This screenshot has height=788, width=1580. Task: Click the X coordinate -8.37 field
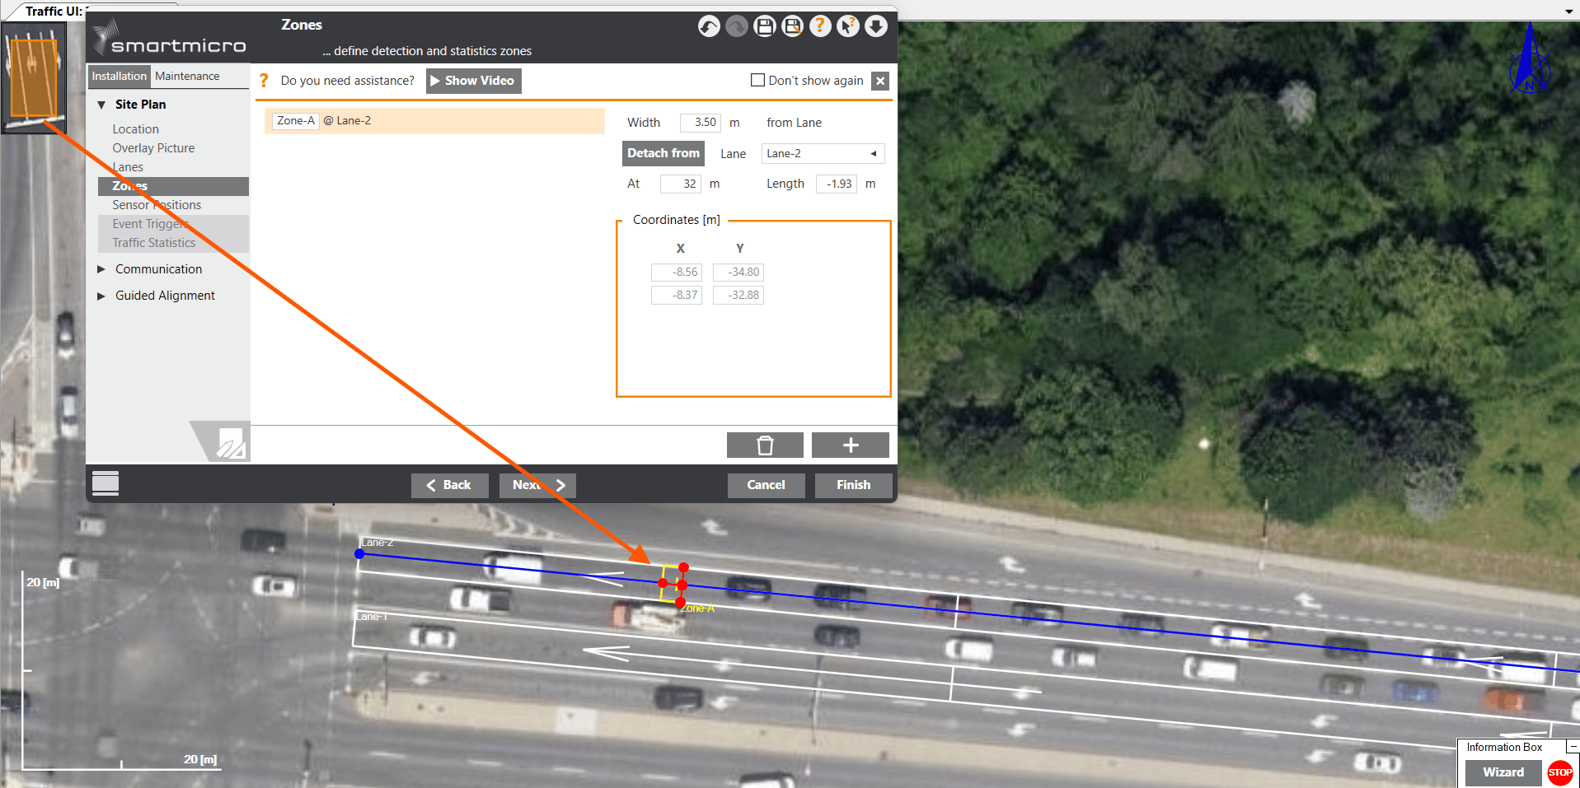(x=677, y=295)
